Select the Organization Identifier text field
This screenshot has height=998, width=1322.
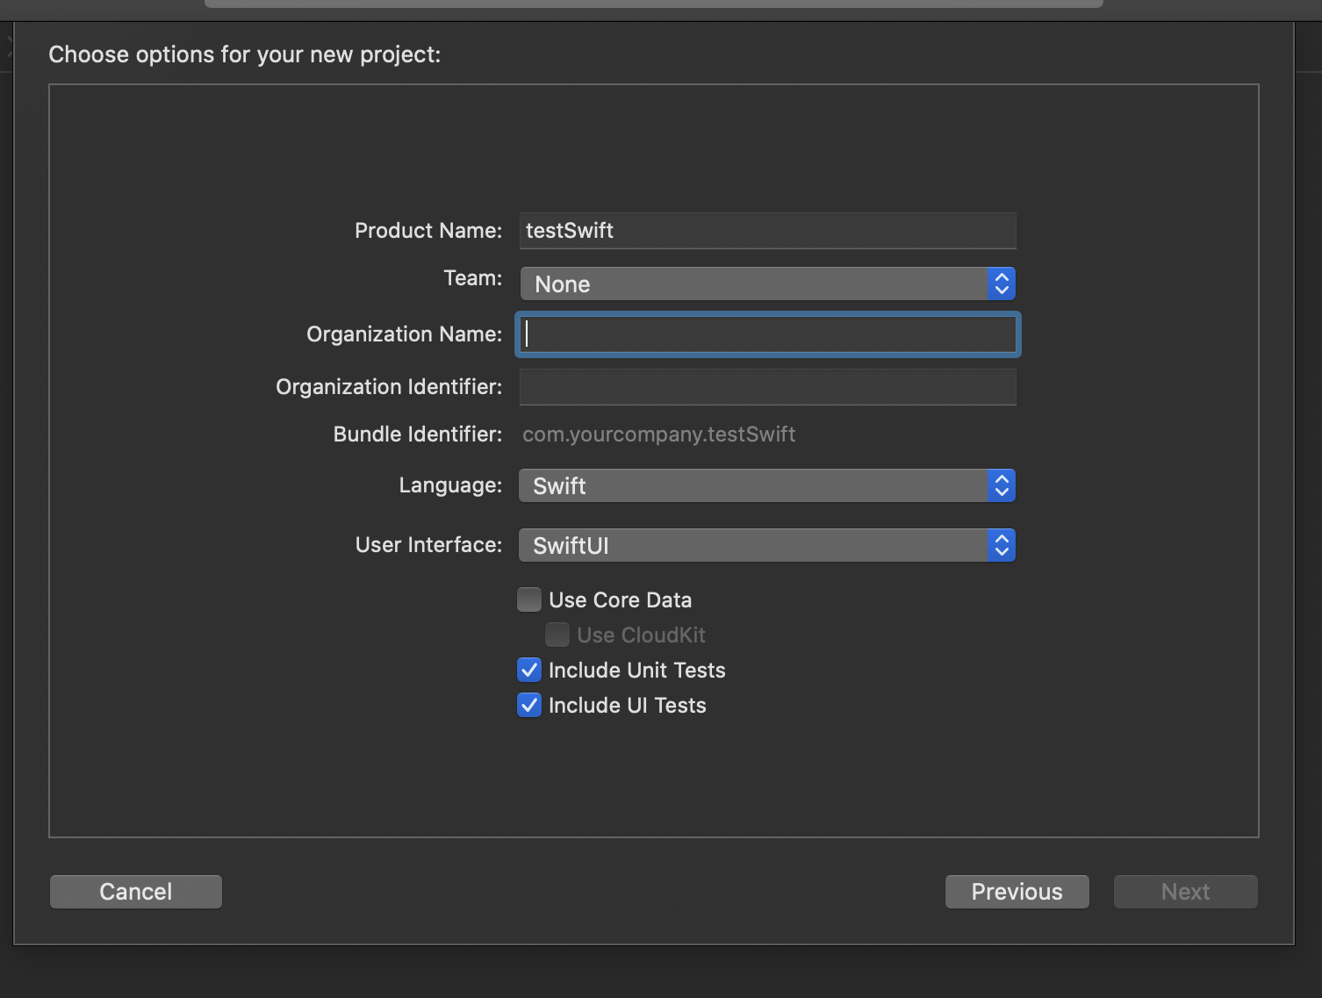click(x=767, y=387)
